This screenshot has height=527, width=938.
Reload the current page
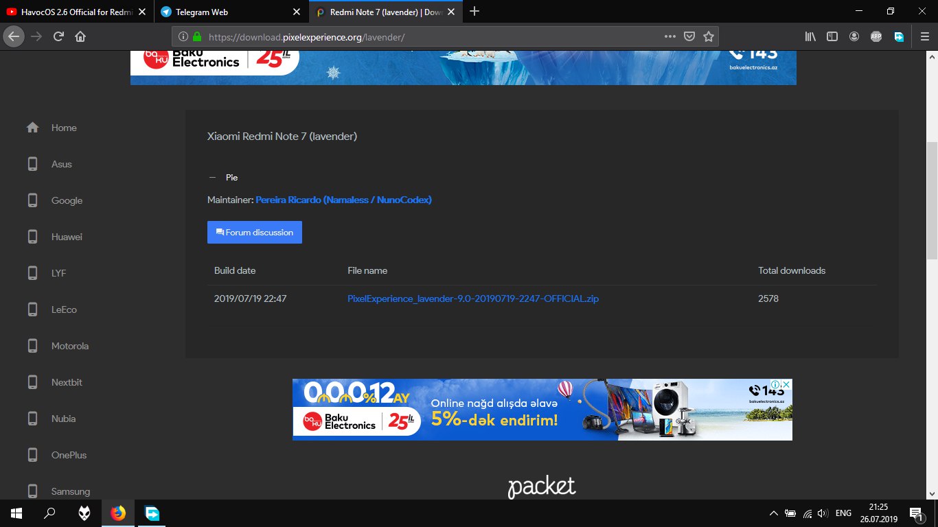pos(59,36)
